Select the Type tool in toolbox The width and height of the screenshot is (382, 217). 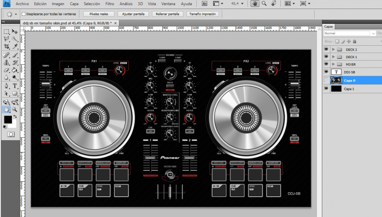pyautogui.click(x=15, y=86)
